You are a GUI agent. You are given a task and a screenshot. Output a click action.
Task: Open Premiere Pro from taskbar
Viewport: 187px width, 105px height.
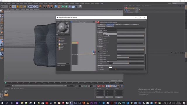(x=91, y=103)
